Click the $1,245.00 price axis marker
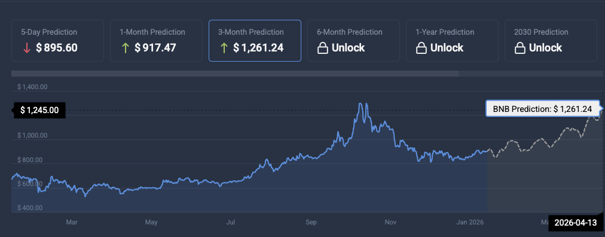 [x=39, y=110]
